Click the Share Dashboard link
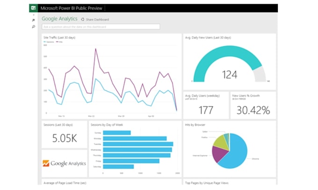The height and width of the screenshot is (190, 318). tap(97, 20)
